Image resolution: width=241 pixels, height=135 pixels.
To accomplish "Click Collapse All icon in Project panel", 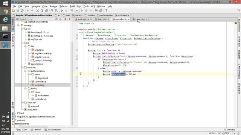I will point(60,19).
